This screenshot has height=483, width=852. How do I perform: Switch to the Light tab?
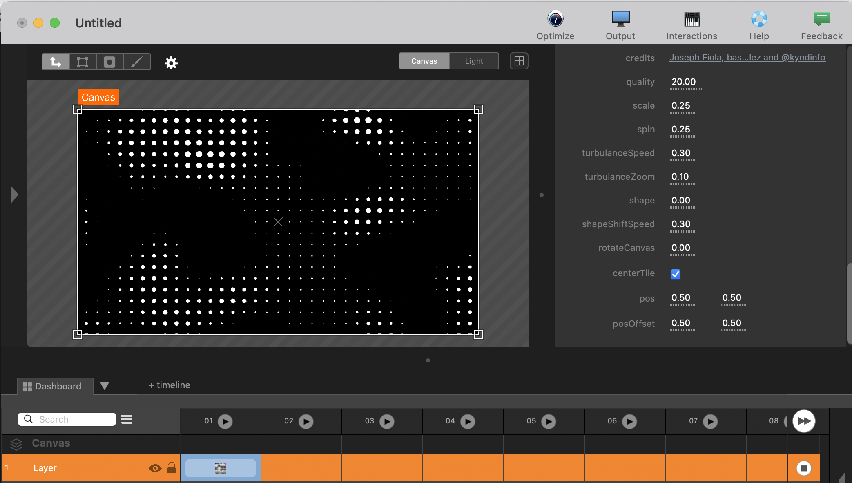[x=474, y=61]
